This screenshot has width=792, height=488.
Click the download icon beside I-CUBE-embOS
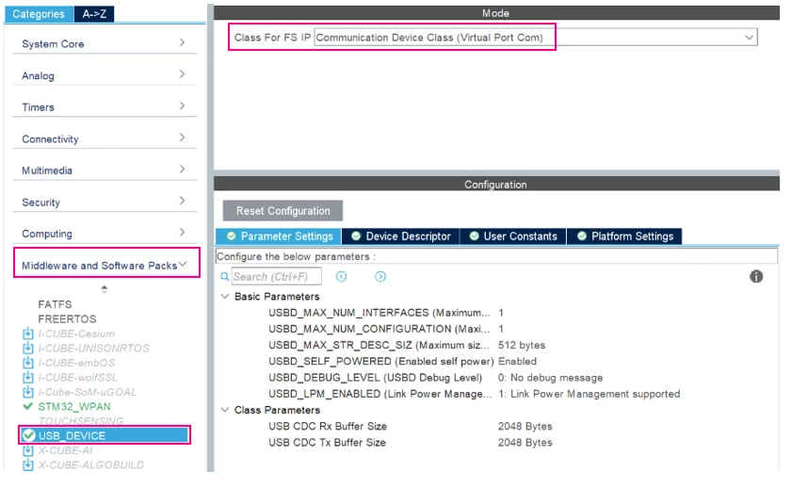(x=27, y=363)
